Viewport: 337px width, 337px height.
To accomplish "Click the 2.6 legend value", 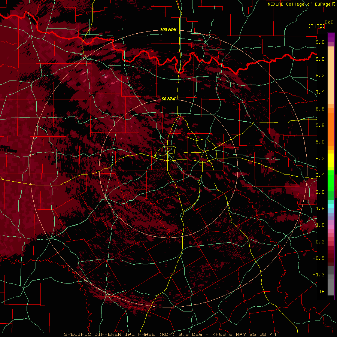I will [x=320, y=192].
